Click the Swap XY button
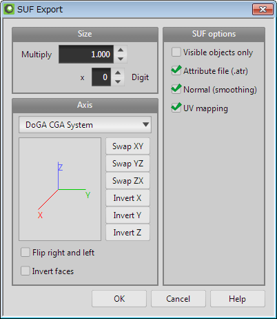The width and height of the screenshot is (277, 319). pos(127,146)
